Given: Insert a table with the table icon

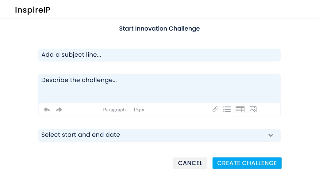Looking at the screenshot, I should pyautogui.click(x=240, y=110).
